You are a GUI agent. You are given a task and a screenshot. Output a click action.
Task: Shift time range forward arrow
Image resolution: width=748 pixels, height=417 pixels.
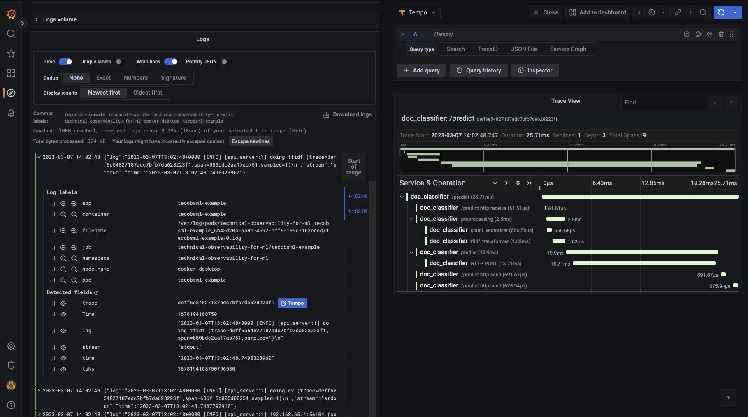[x=690, y=12]
